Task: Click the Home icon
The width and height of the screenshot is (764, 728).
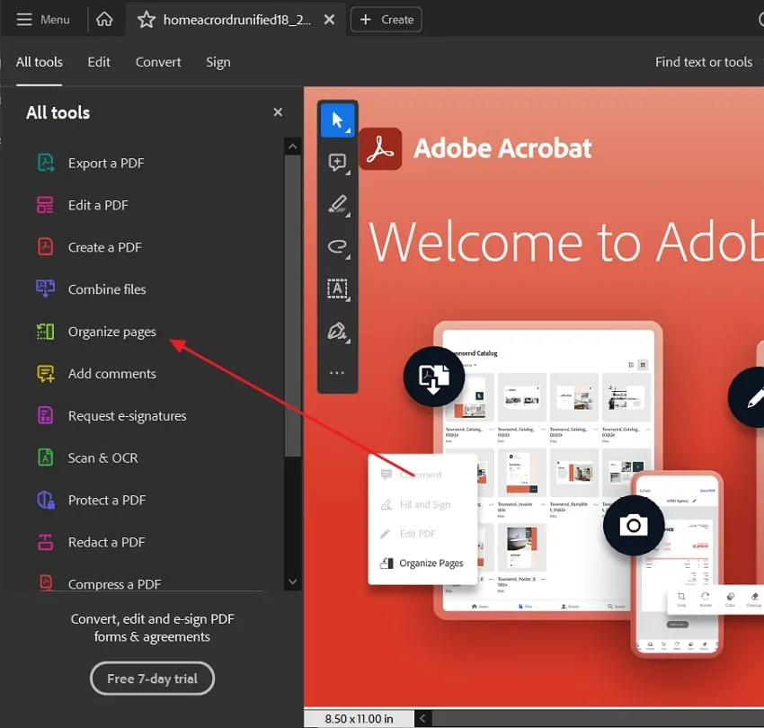Action: point(105,19)
